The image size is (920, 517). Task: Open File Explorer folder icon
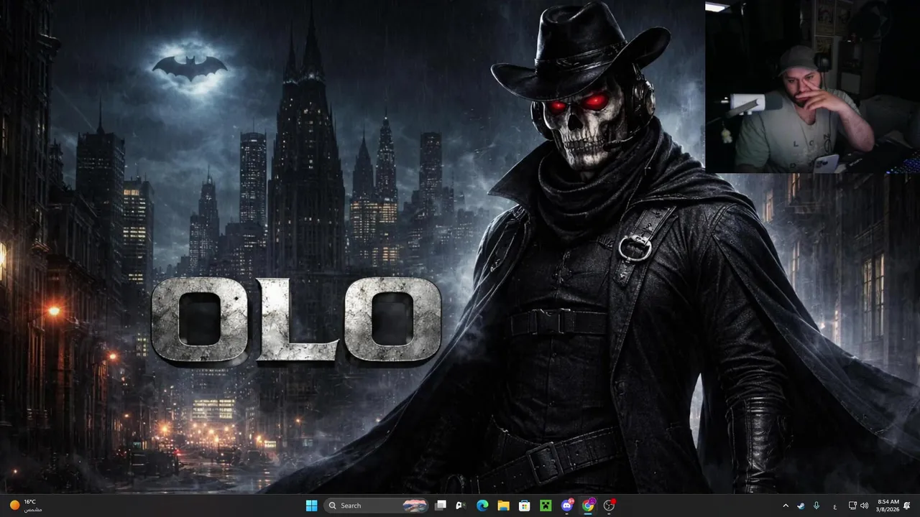click(503, 506)
